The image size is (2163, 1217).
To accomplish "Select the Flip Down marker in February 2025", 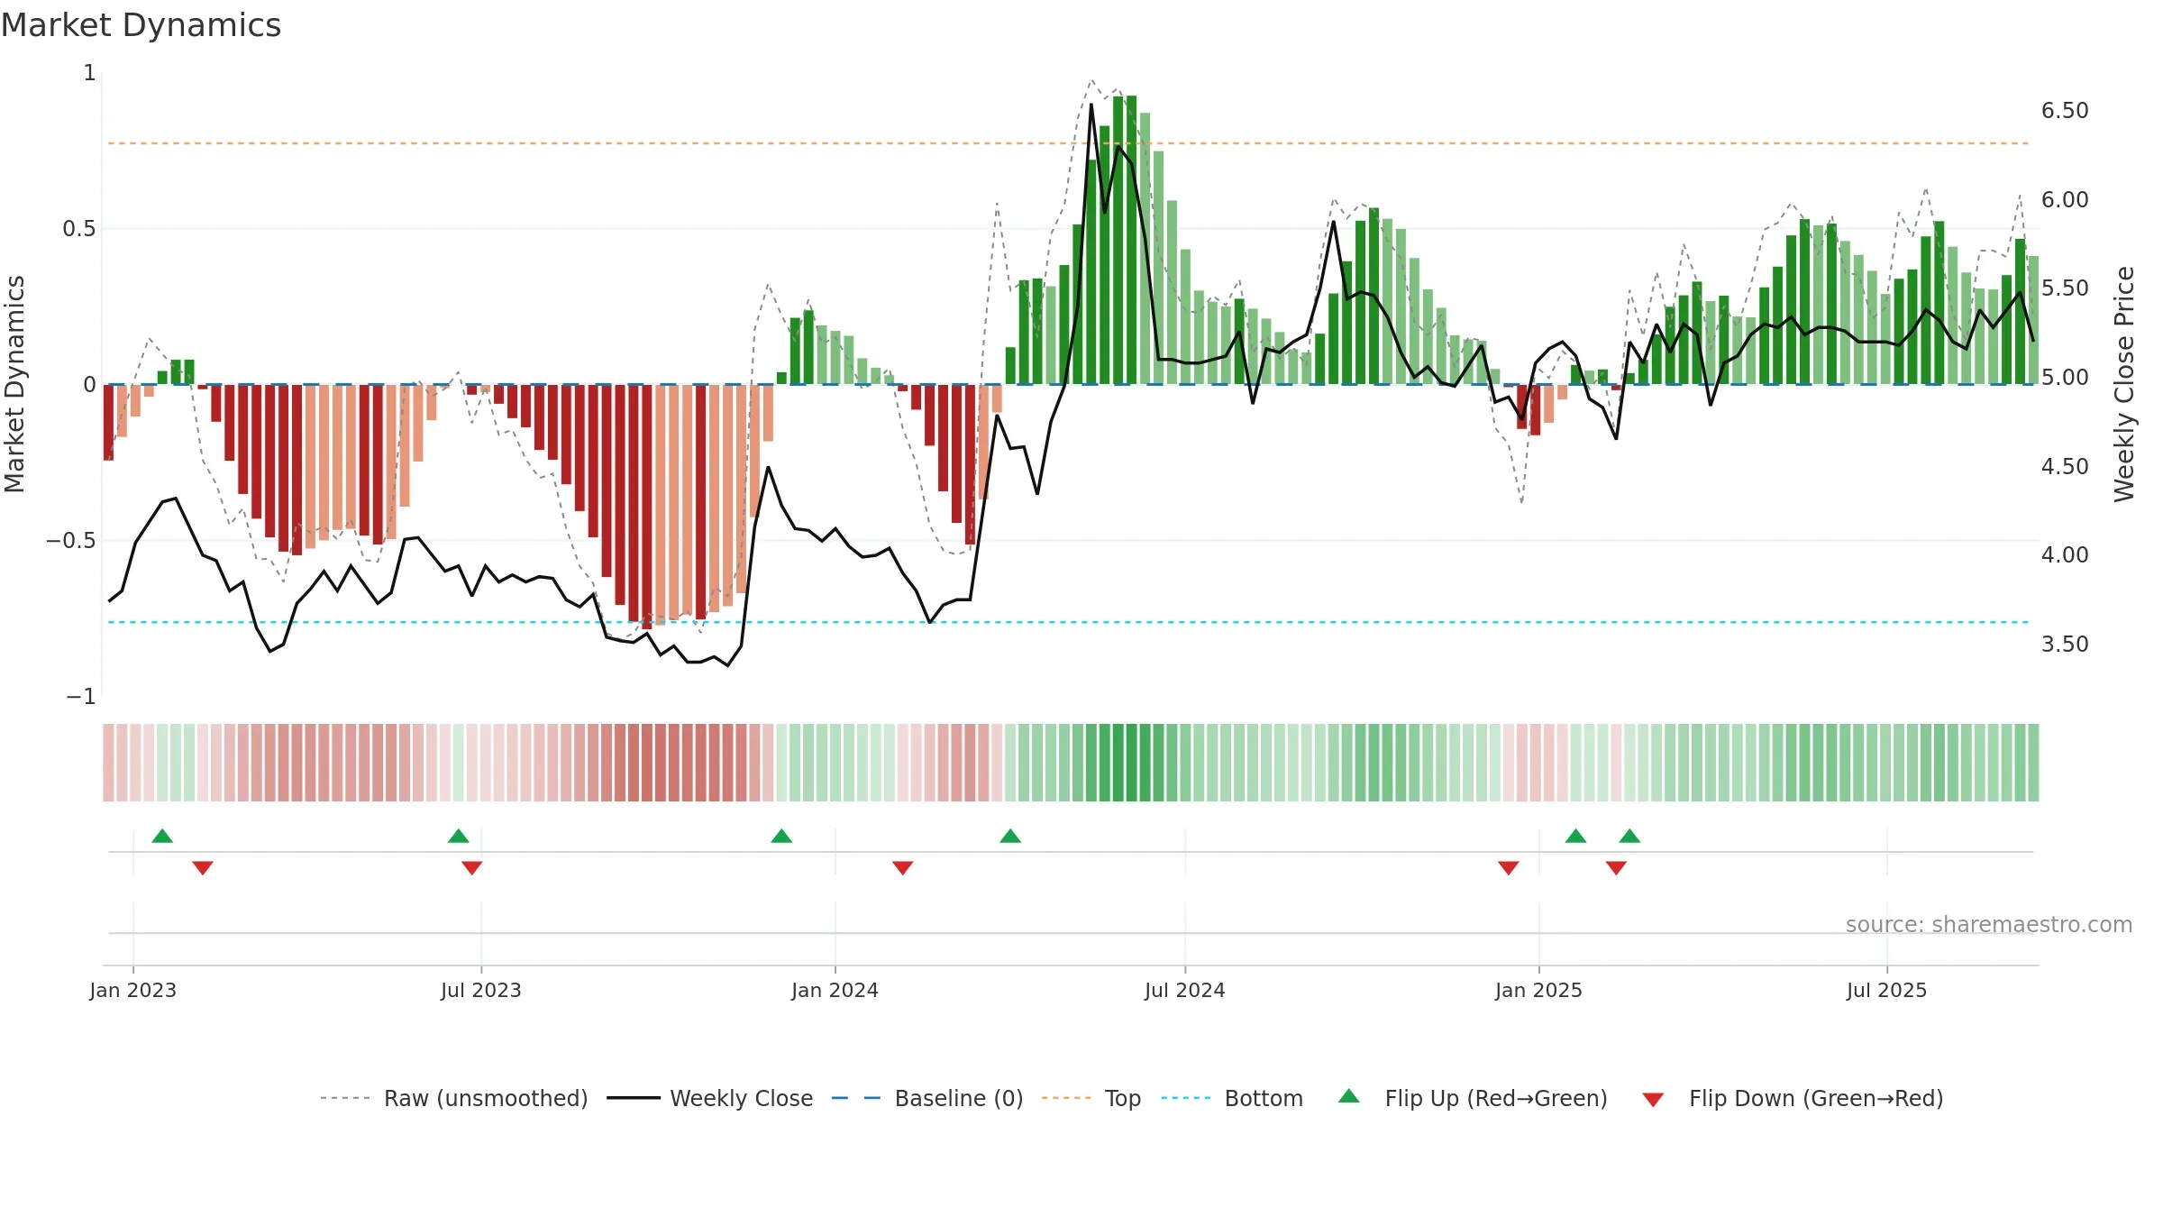I will point(1616,868).
